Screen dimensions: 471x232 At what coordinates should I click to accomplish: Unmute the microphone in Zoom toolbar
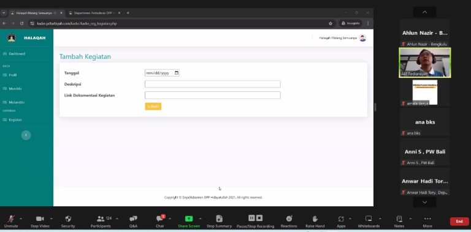click(x=11, y=221)
